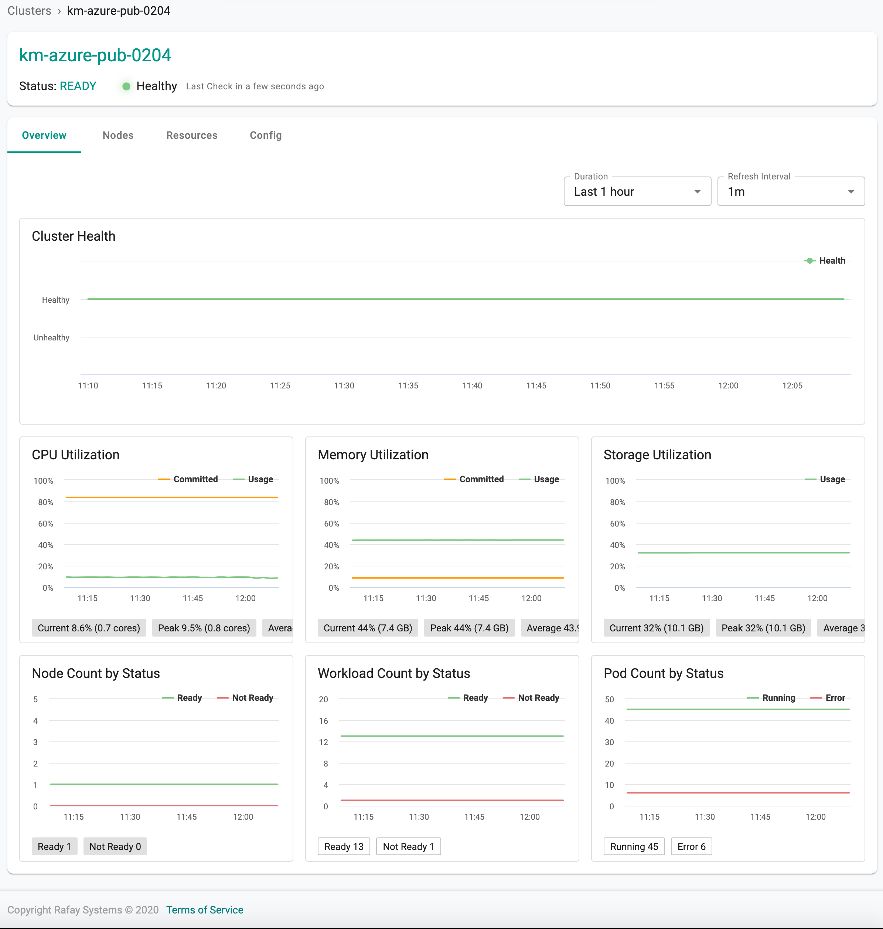The image size is (883, 929).
Task: Click the Ready 13 workload button
Action: tap(344, 846)
